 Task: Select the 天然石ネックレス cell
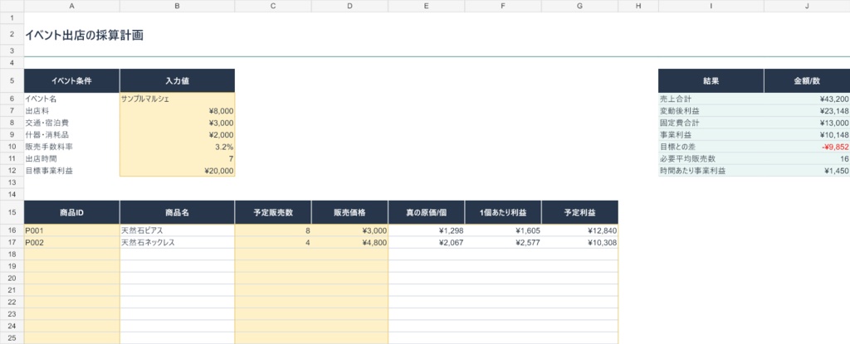click(x=178, y=242)
